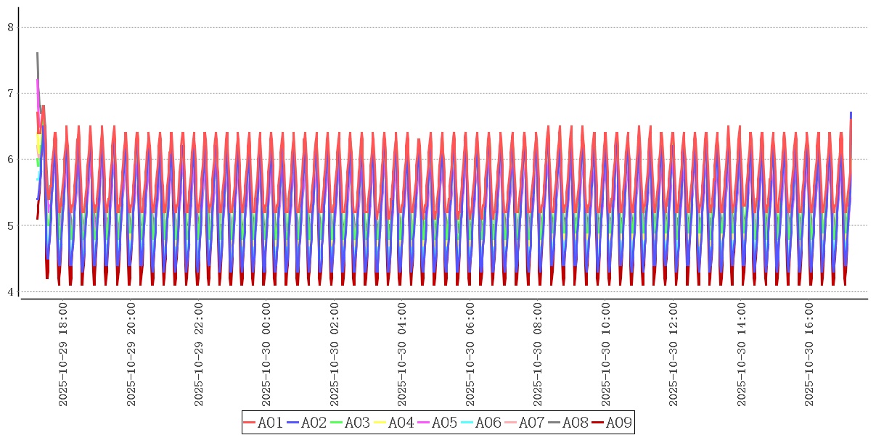Select the 2025-10-29 22:00 axis label
The width and height of the screenshot is (876, 435).
tap(199, 355)
